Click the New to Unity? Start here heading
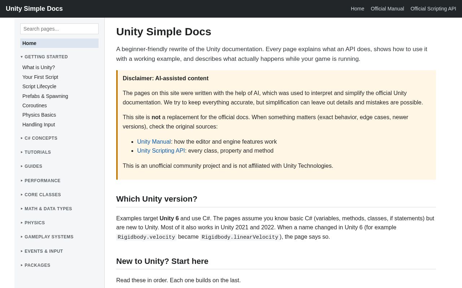This screenshot has height=288, width=462. click(x=162, y=261)
